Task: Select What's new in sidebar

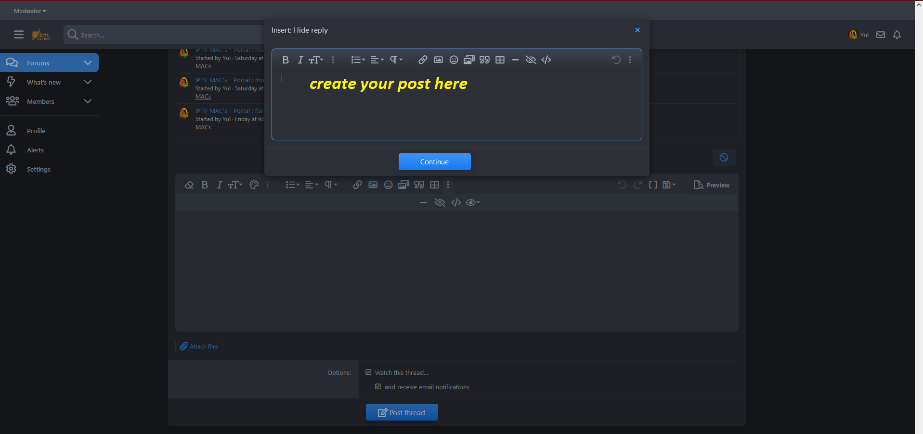Action: (43, 82)
